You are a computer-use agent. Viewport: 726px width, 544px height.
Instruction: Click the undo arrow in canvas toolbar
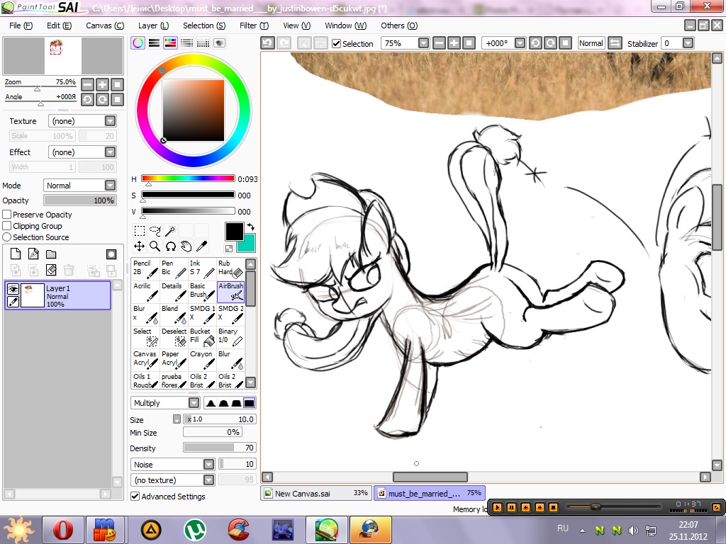(x=267, y=43)
